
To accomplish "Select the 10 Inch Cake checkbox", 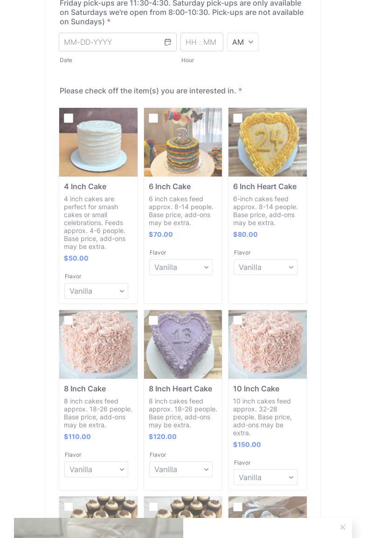I will pyautogui.click(x=237, y=320).
